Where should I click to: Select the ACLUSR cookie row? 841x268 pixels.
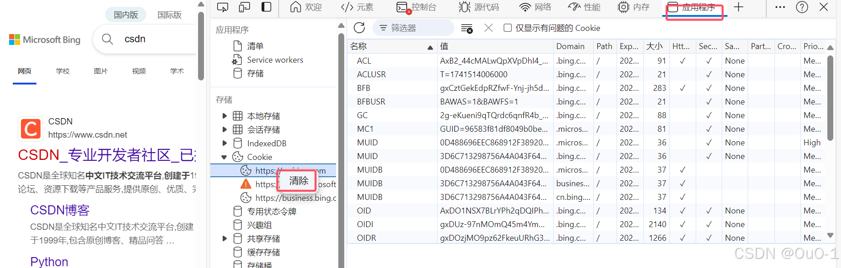click(x=586, y=74)
